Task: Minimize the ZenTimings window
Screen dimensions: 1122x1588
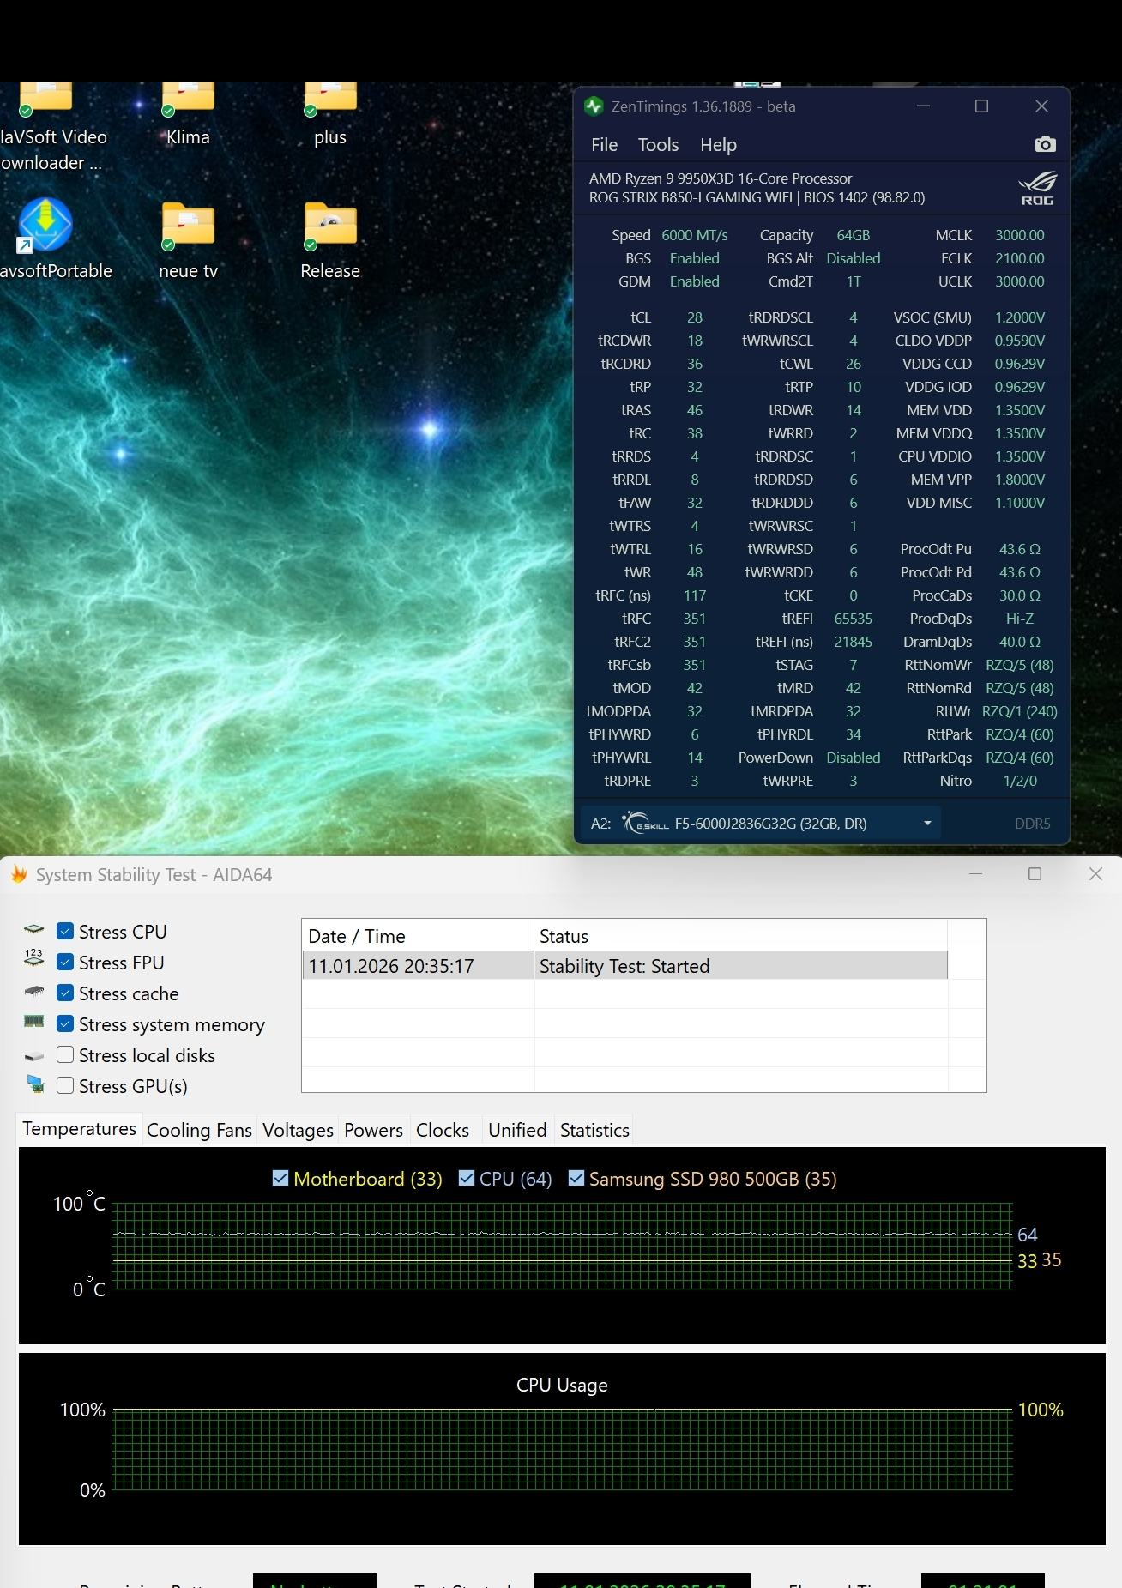Action: click(923, 106)
